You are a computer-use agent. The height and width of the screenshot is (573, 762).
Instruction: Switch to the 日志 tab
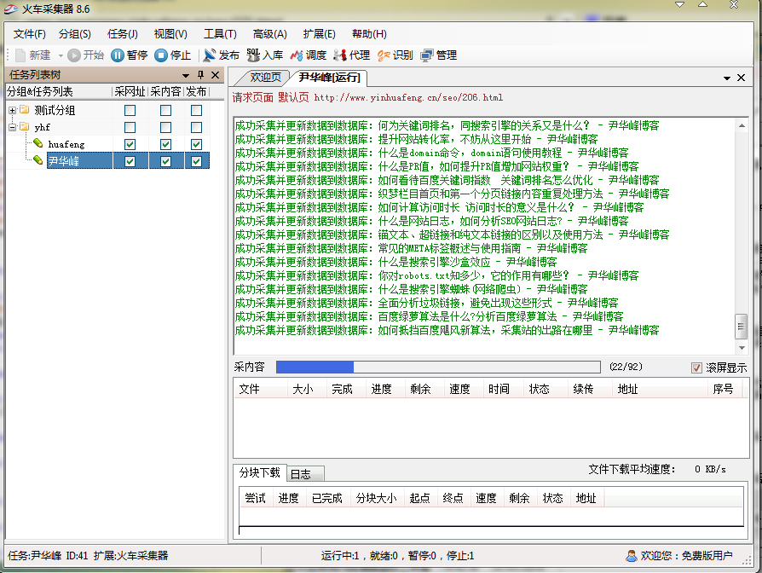click(300, 474)
